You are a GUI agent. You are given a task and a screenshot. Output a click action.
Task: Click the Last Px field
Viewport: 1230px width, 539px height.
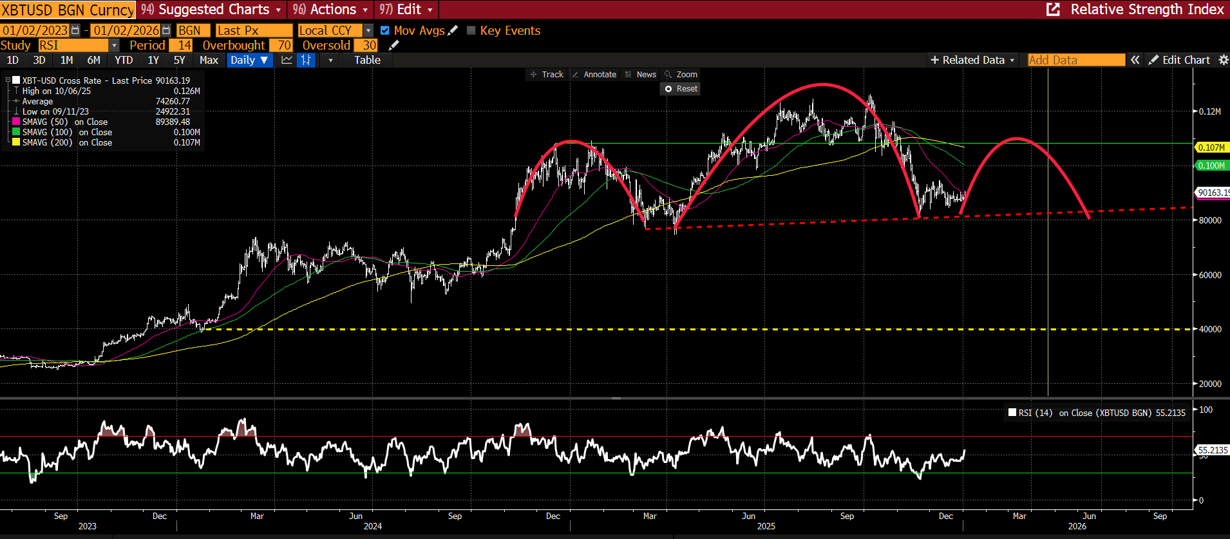pyautogui.click(x=254, y=30)
